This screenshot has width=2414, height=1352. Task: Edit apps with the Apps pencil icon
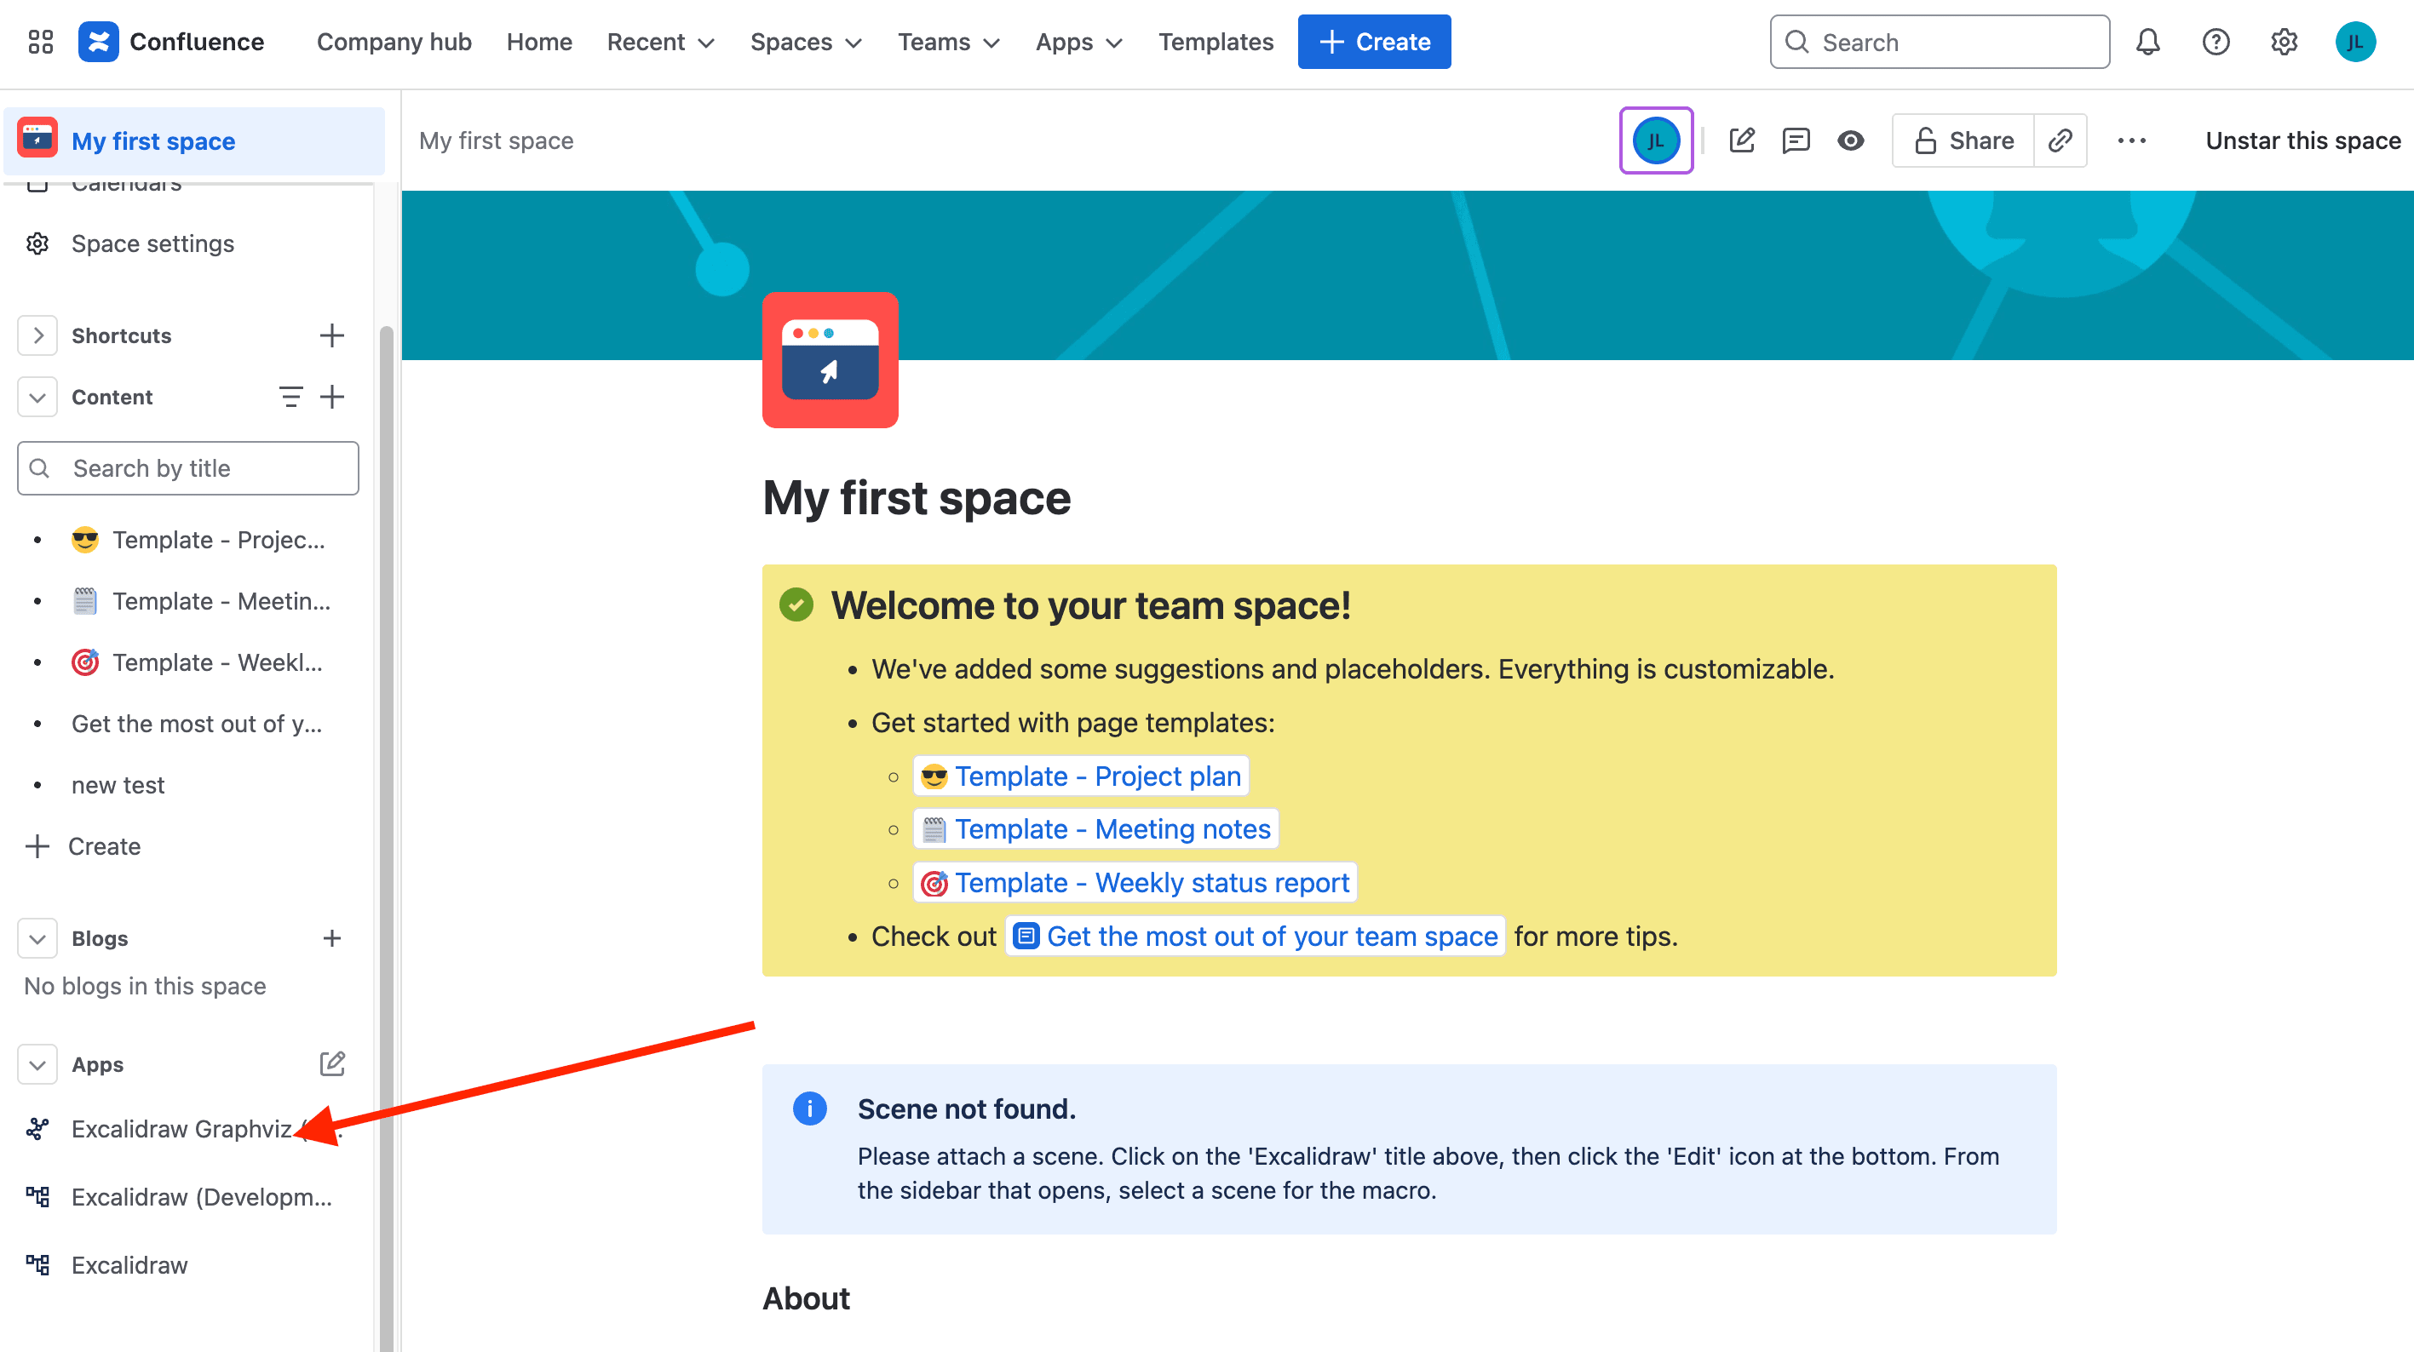coord(333,1063)
